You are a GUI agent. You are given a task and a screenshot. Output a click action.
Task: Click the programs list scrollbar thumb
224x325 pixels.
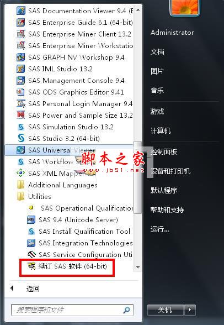point(138,177)
